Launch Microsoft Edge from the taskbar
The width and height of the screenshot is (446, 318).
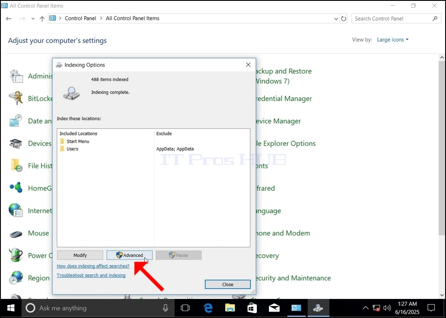coord(208,308)
